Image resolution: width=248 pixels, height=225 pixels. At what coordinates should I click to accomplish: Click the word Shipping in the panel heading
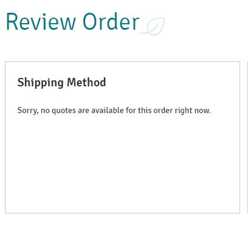pyautogui.click(x=41, y=83)
